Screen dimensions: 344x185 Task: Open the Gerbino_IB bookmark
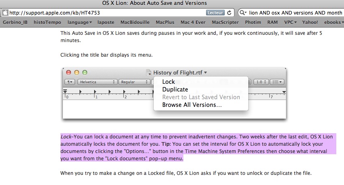click(15, 22)
